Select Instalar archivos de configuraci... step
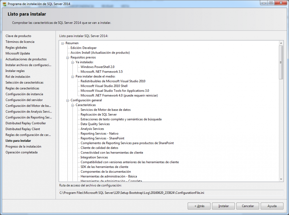Image resolution: width=289 pixels, height=215 pixels. 29,65
